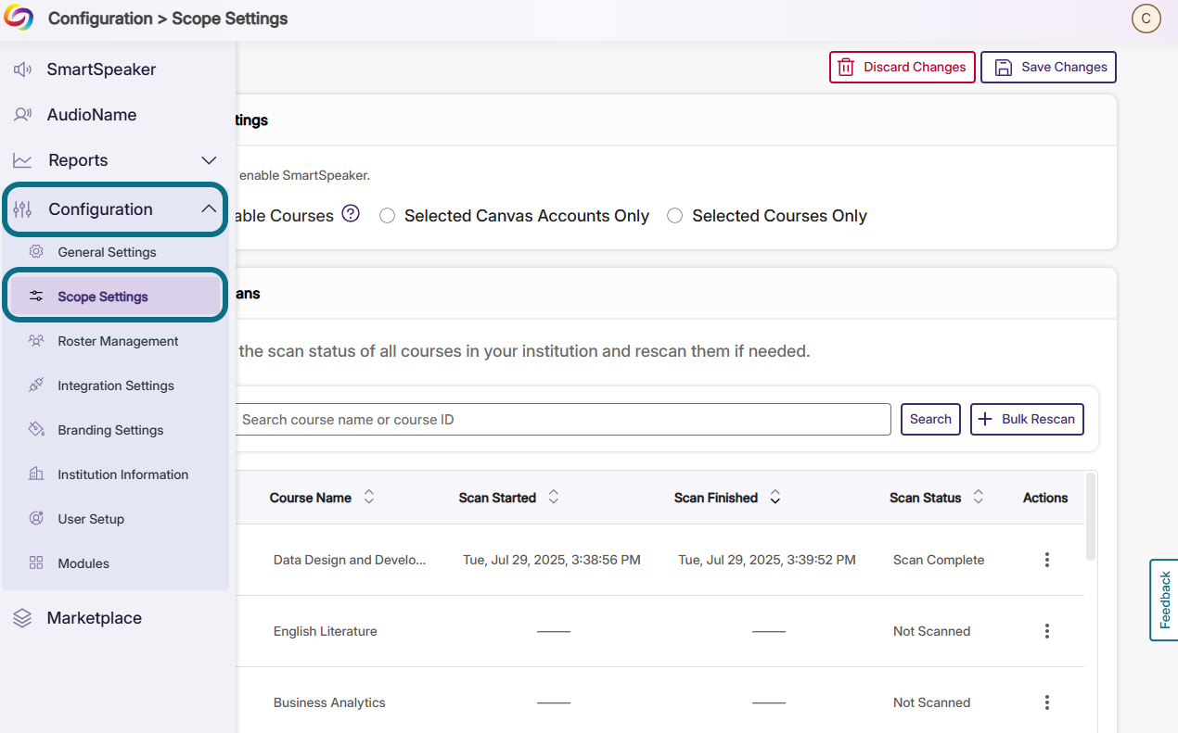Screen dimensions: 1178x733
Task: Click the colorful app logo icon
Action: coord(19,19)
